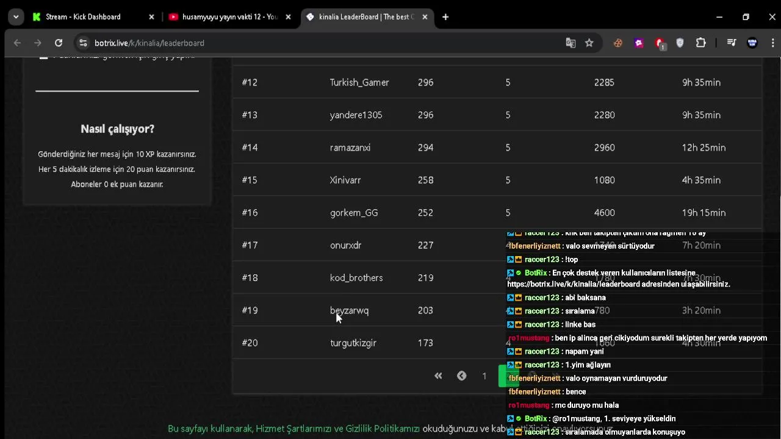Close the husamyuyu YouTube tab

click(288, 17)
